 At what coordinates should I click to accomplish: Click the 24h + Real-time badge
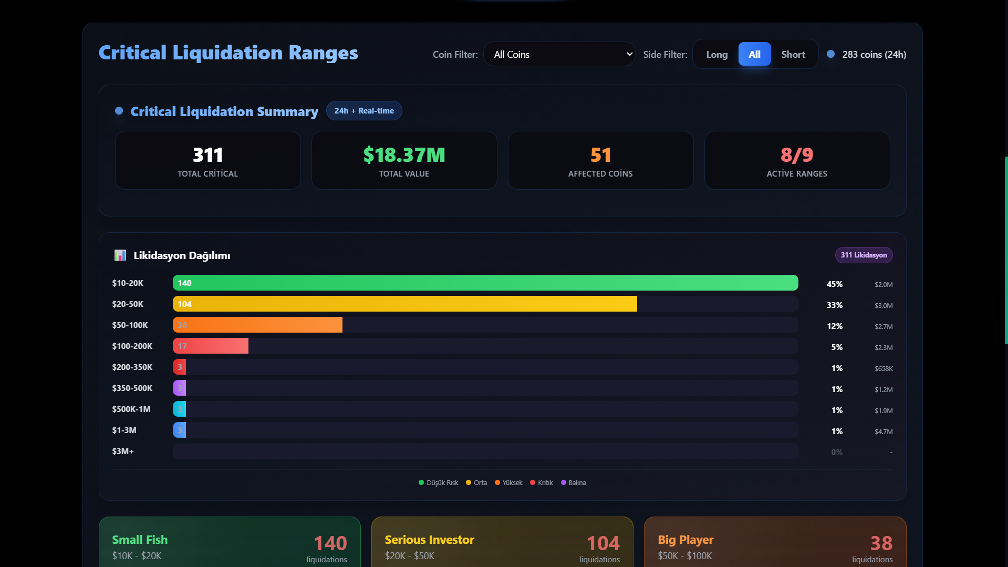tap(364, 111)
